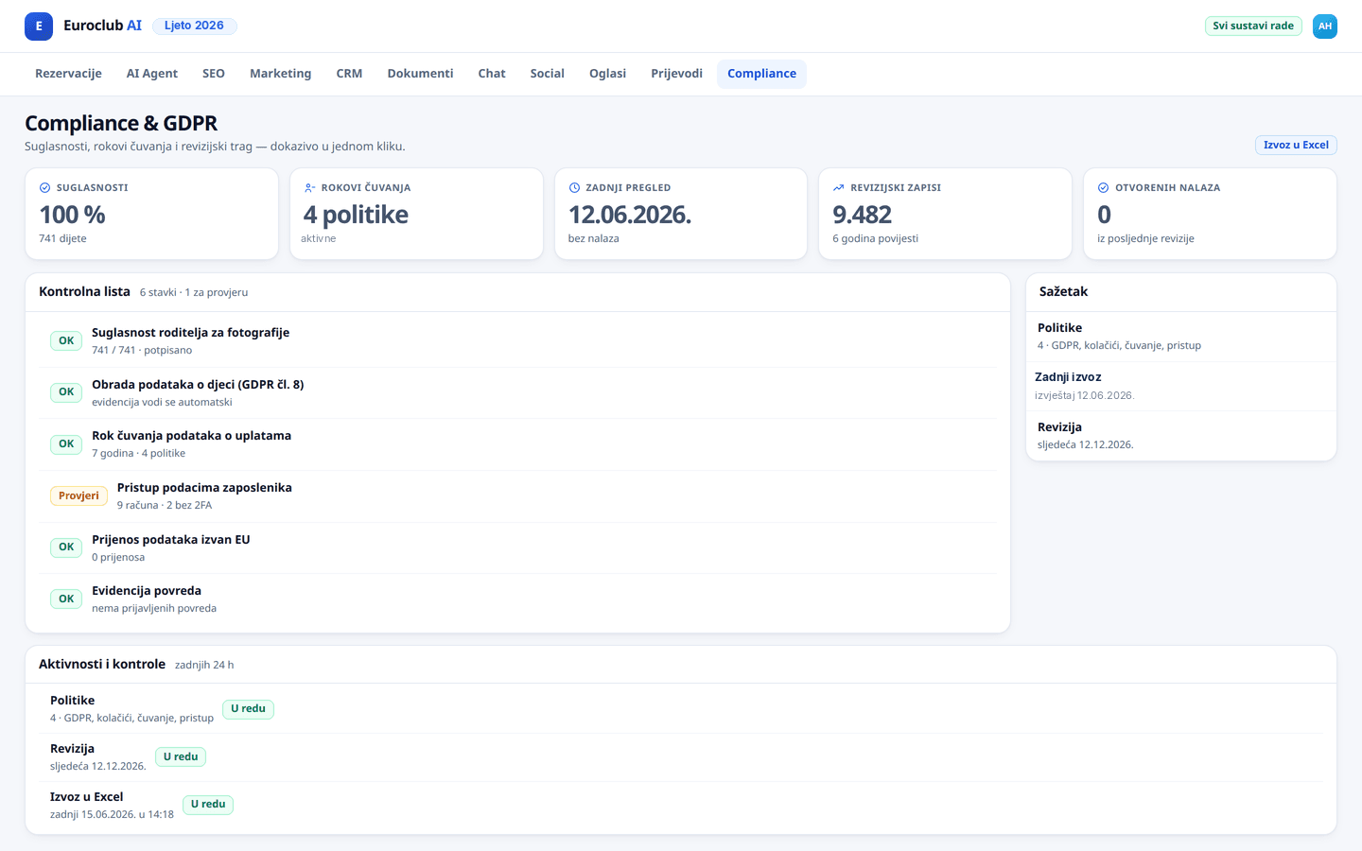Click the Euroclub AI brand name
Screen dimensions: 1362x851
[102, 26]
